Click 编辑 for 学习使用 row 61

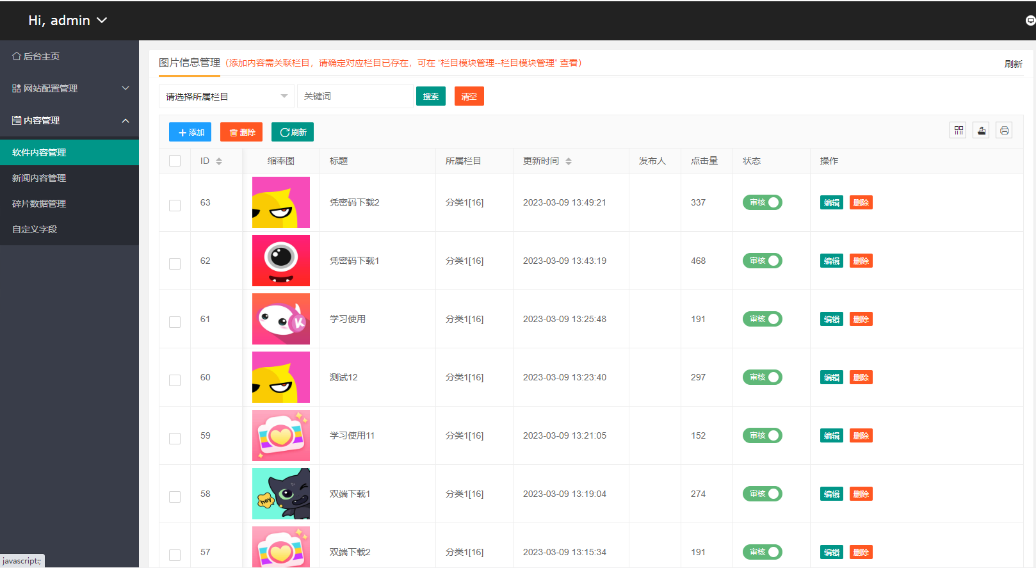point(831,319)
